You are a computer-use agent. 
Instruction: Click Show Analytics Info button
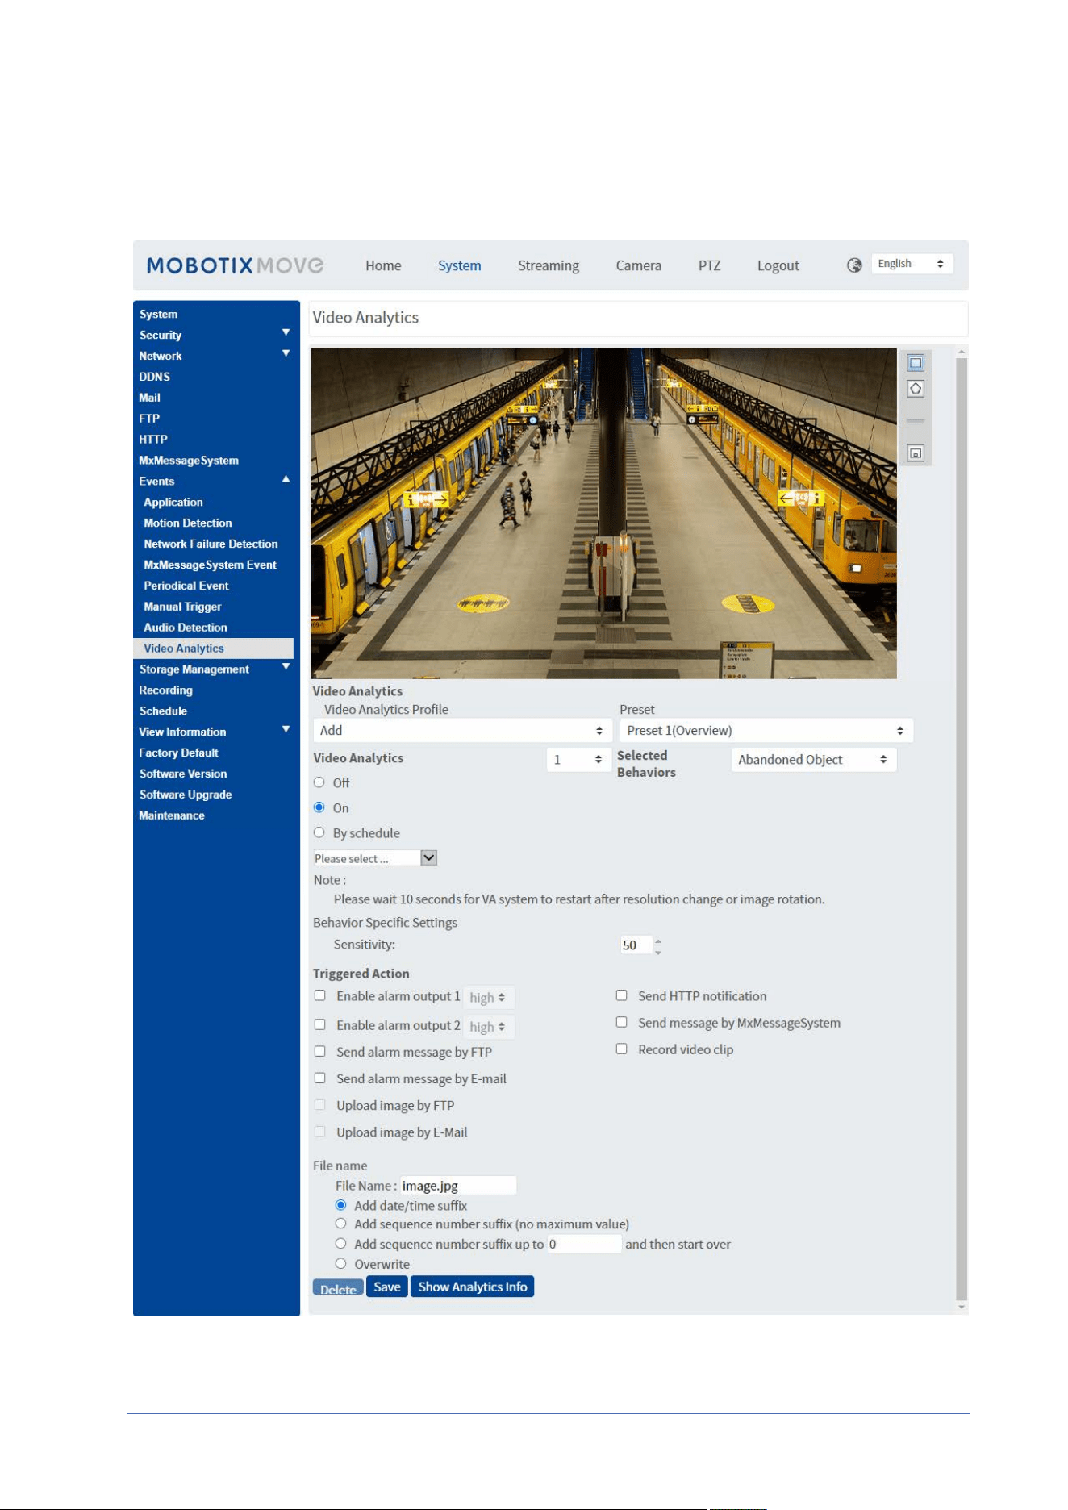pos(472,1287)
